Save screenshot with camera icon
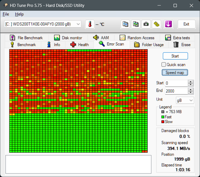This screenshot has width=200, height=177. pos(146,24)
